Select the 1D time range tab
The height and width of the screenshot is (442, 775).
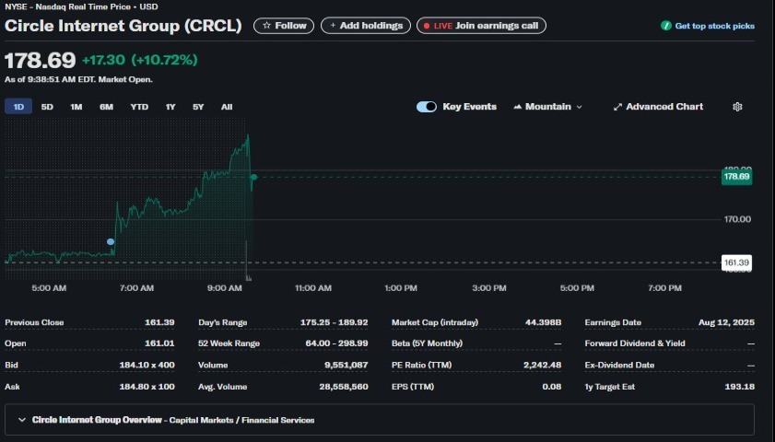tap(18, 107)
